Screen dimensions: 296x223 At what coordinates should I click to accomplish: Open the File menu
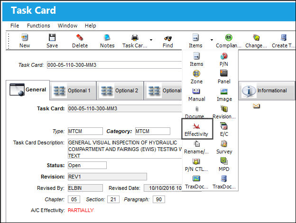pyautogui.click(x=15, y=26)
